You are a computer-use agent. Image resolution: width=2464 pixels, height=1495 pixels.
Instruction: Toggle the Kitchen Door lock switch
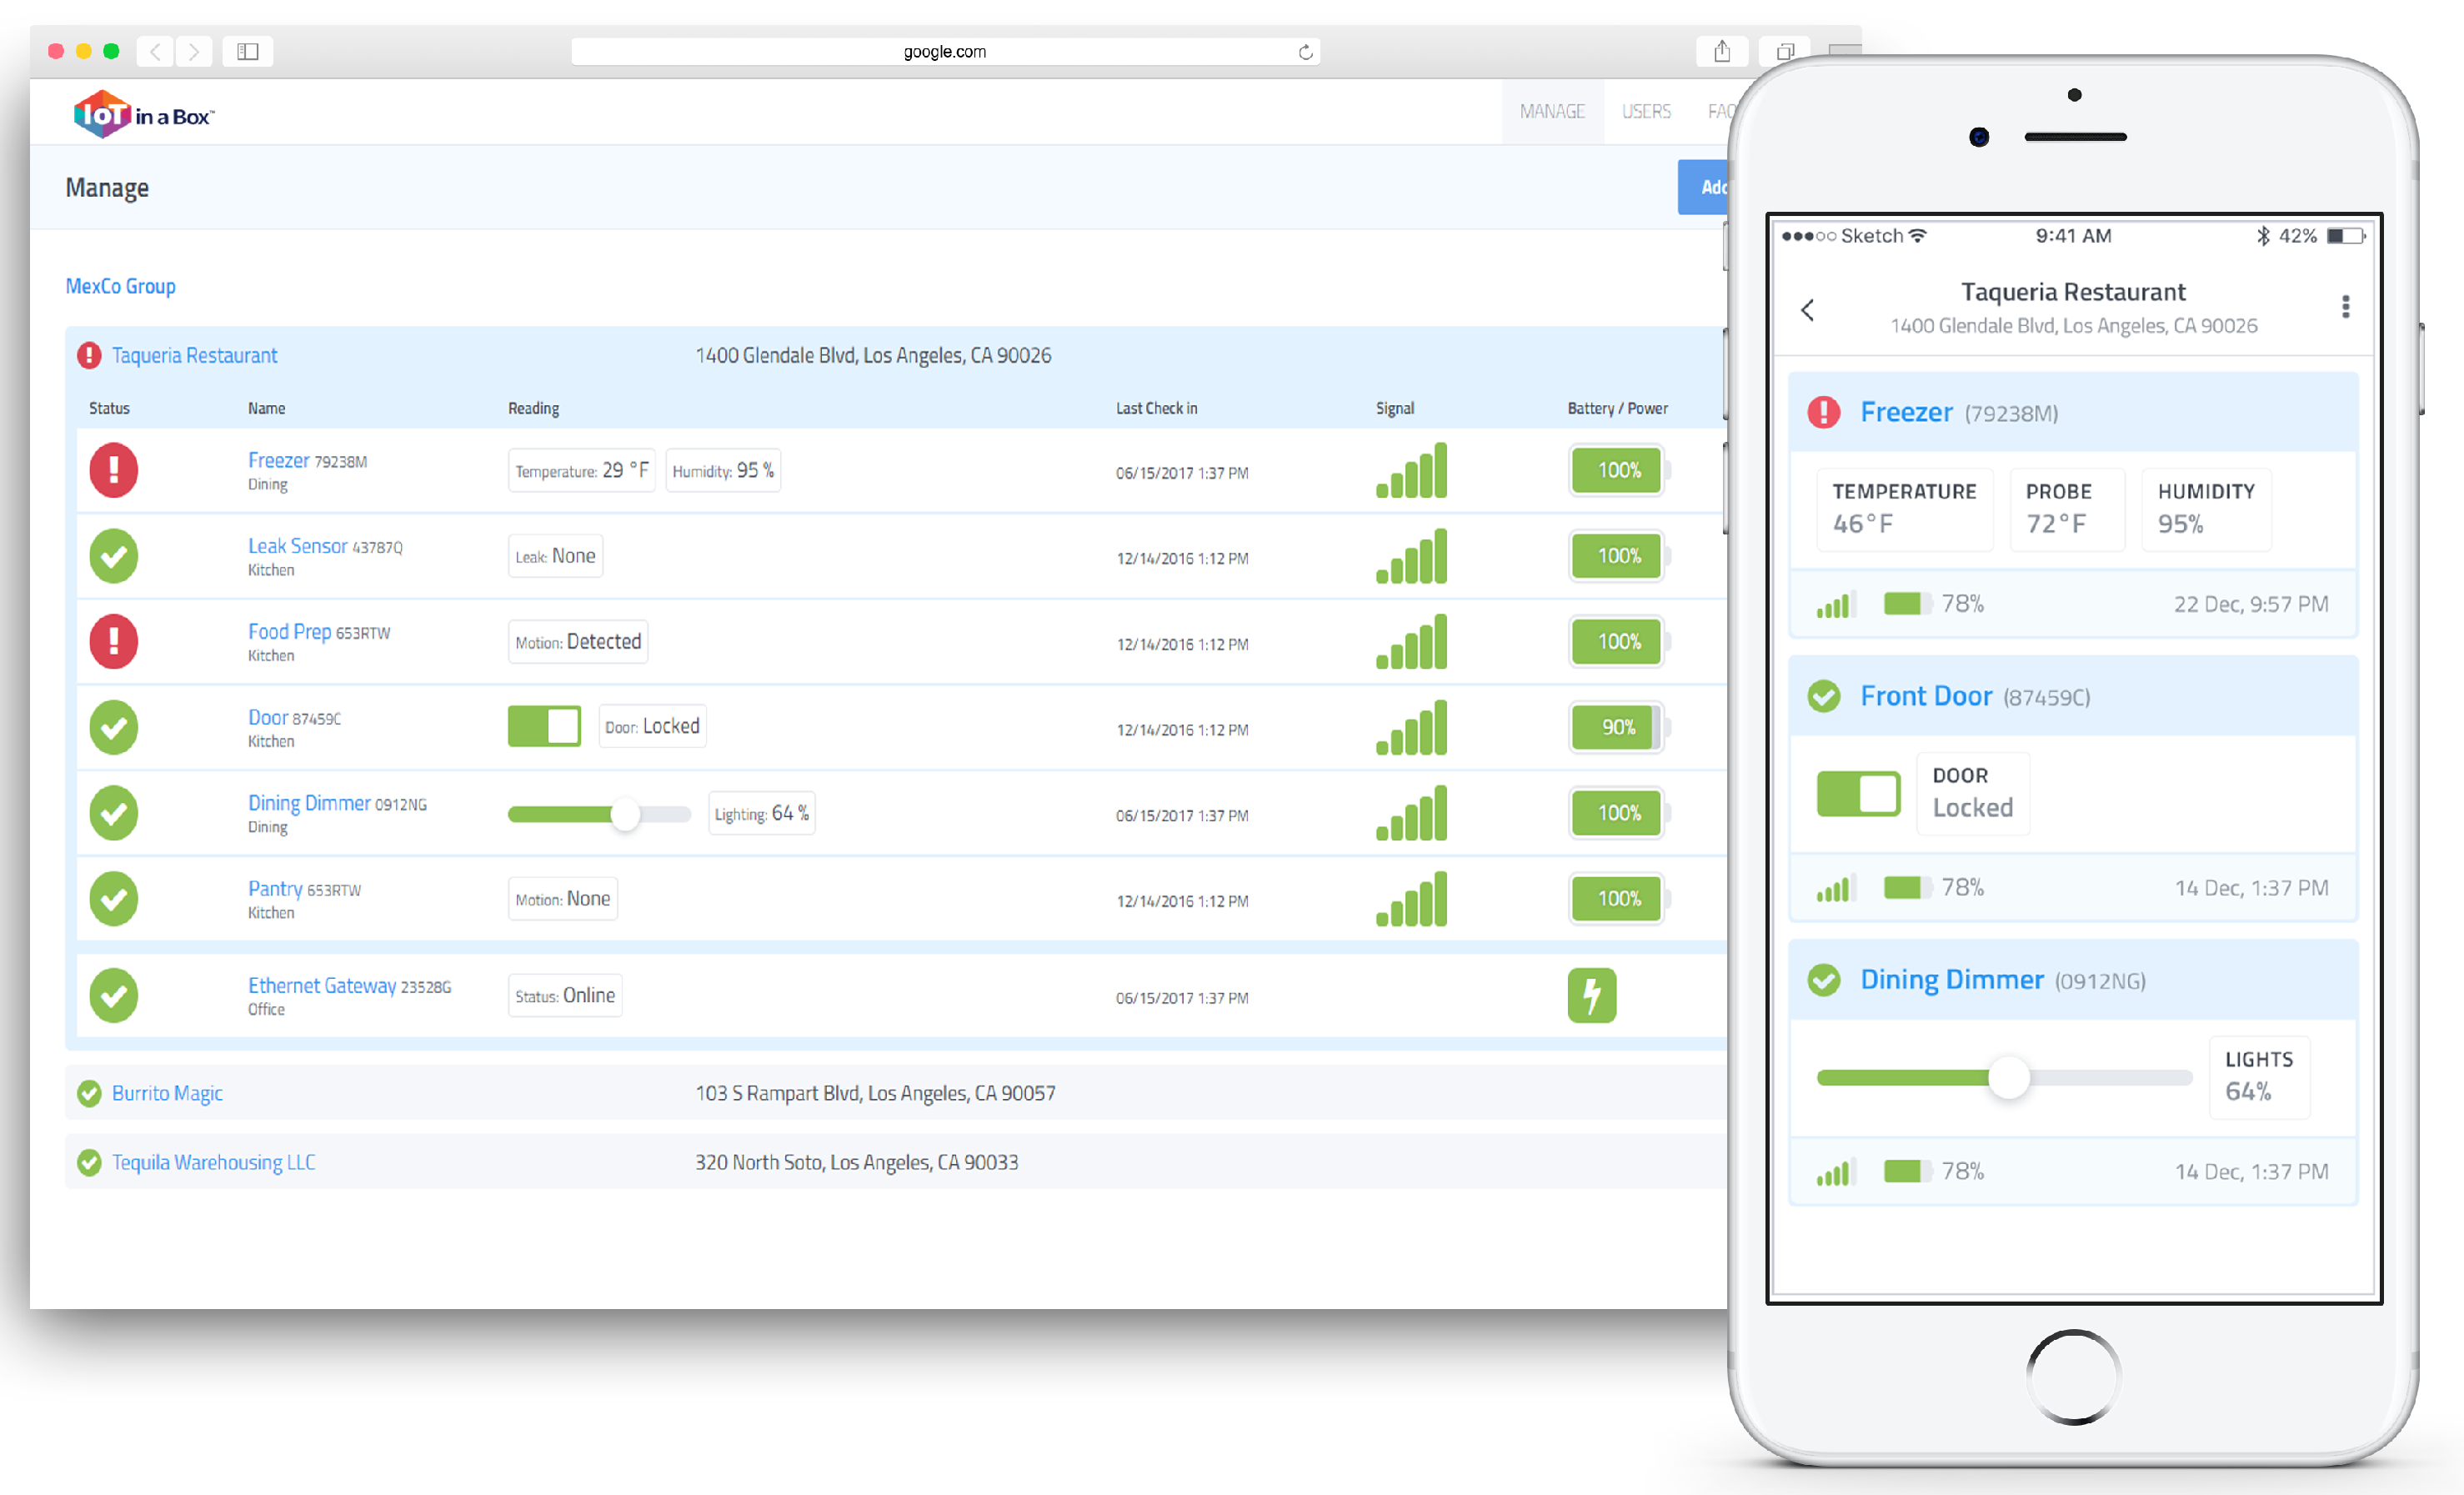coord(544,726)
